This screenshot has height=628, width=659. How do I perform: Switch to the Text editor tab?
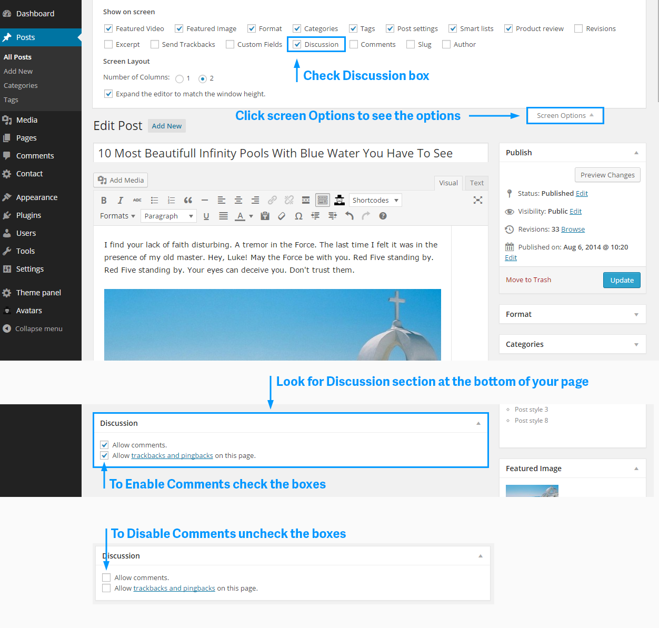pyautogui.click(x=477, y=183)
